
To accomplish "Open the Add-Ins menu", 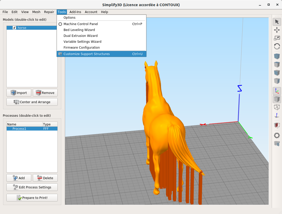I will click(x=75, y=12).
